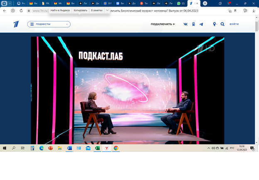This screenshot has height=180, width=259.
Task: Click the scrollbar up arrow
Action: 257,17
